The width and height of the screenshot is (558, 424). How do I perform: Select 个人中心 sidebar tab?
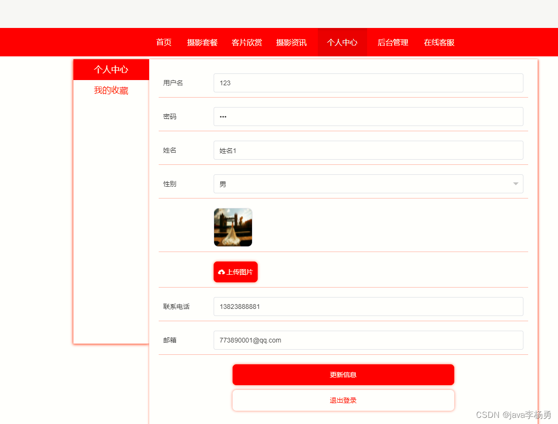click(111, 70)
